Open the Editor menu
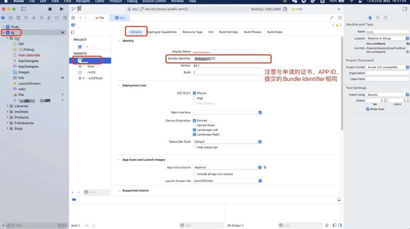 click(100, 1)
